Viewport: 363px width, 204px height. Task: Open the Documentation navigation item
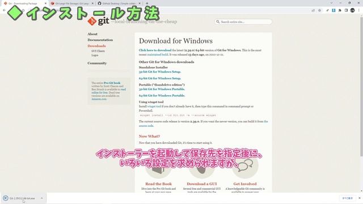click(x=100, y=40)
